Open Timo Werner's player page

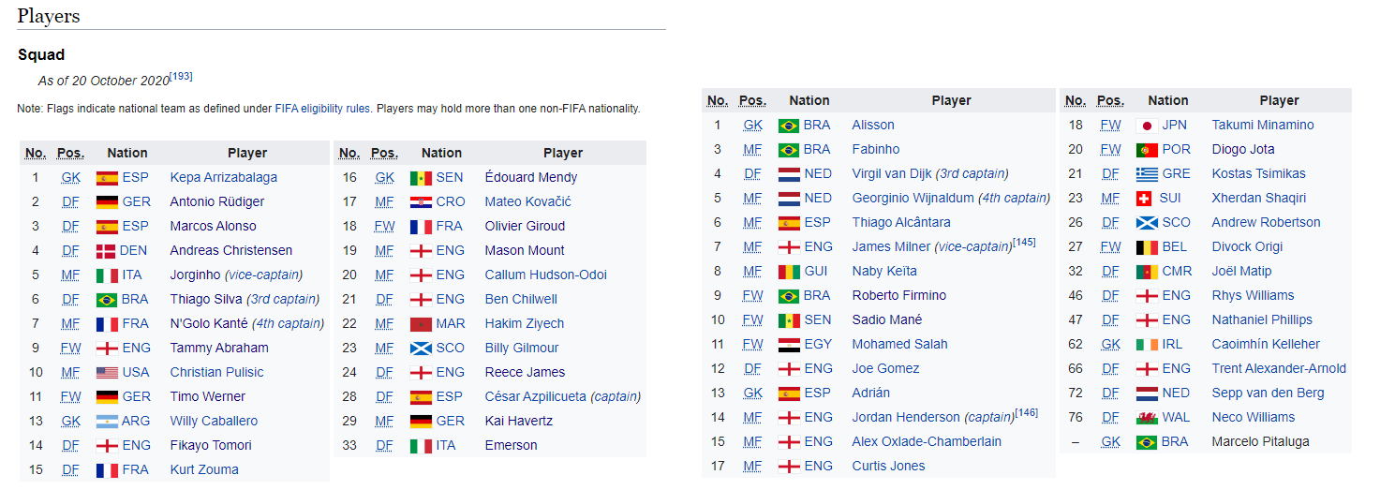208,397
